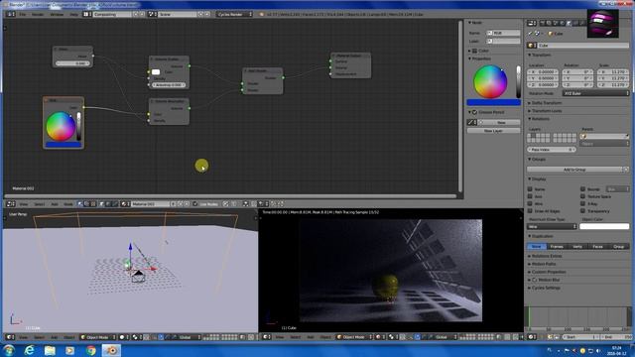
Task: Edit the Cube object name field
Action: coord(582,46)
